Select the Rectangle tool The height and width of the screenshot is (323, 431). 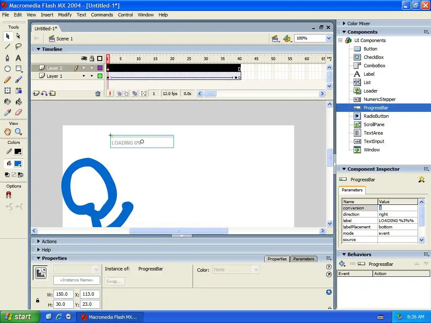(19, 69)
